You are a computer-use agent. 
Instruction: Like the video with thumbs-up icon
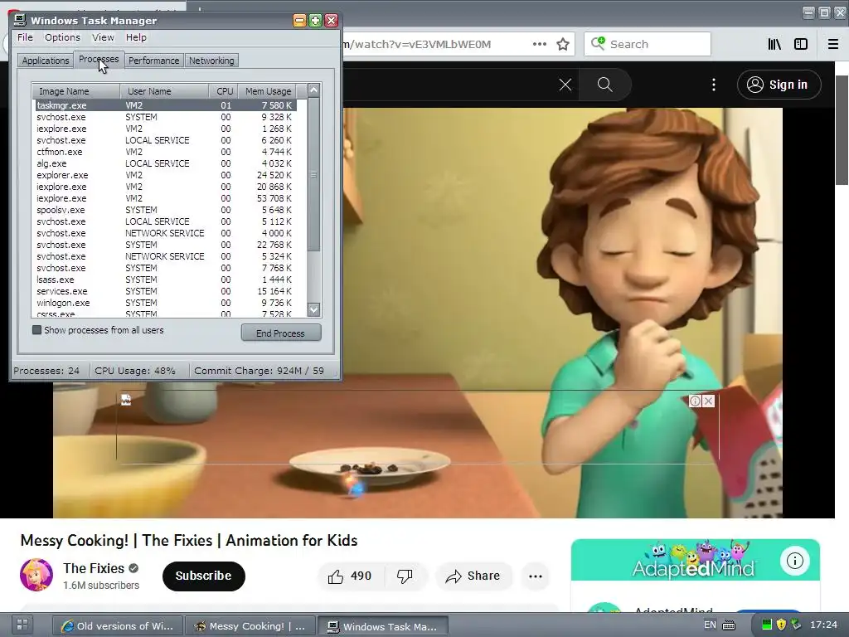point(336,576)
